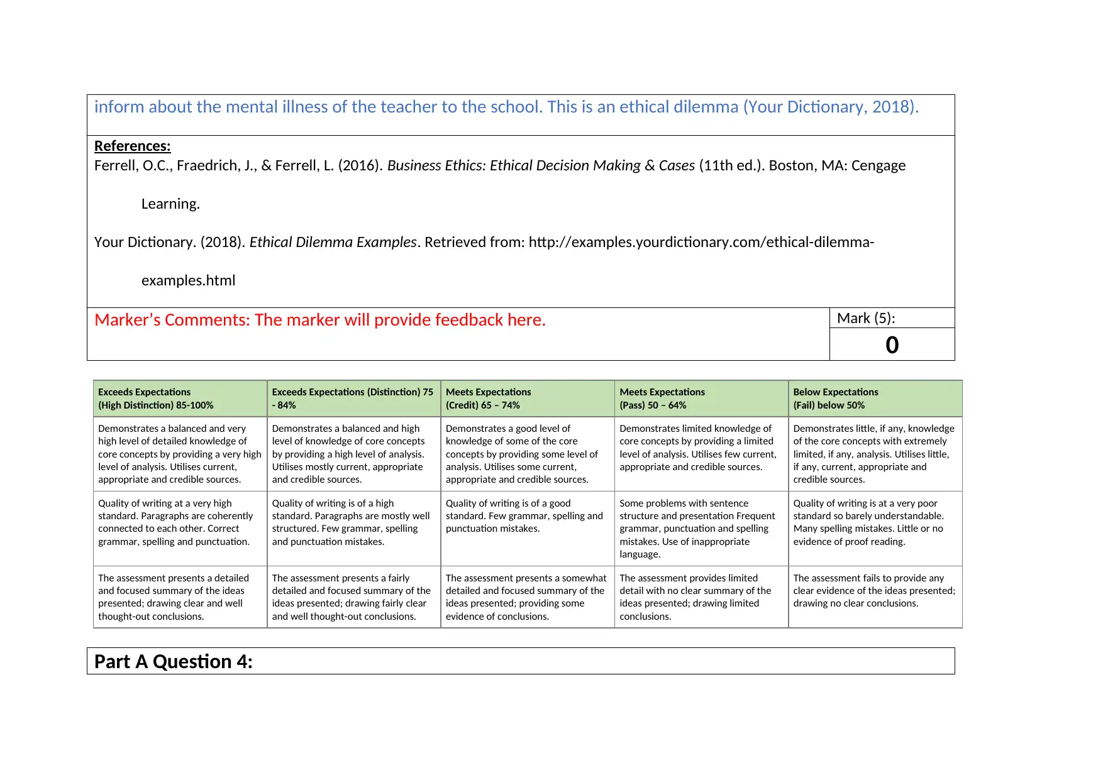1103x780 pixels.
Task: Select the High Distinction 85-100% header
Action: [180, 398]
